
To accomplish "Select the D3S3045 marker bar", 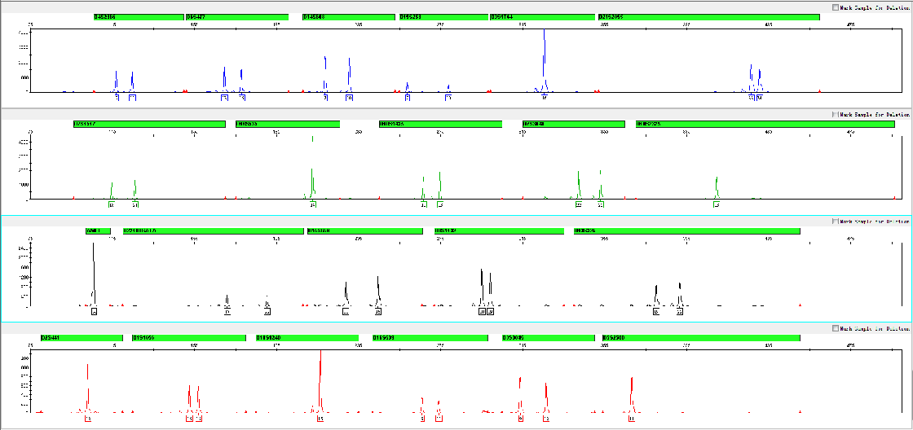I will 549,338.
